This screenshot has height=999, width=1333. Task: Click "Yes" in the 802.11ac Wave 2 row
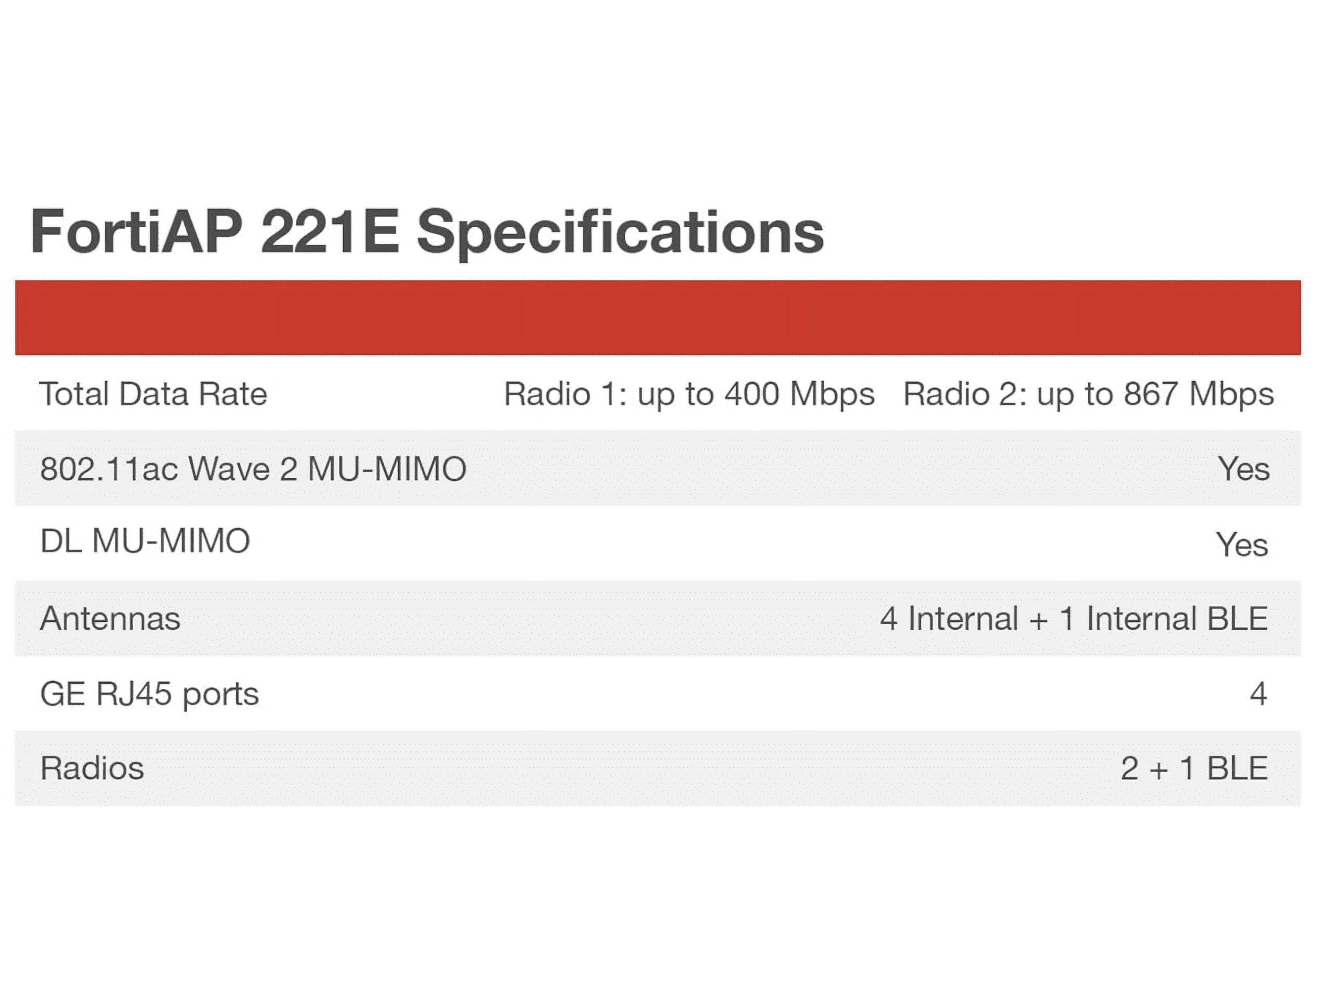tap(1243, 469)
